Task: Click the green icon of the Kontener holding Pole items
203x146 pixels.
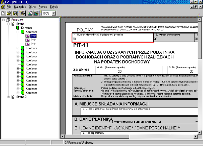Action: (23, 32)
